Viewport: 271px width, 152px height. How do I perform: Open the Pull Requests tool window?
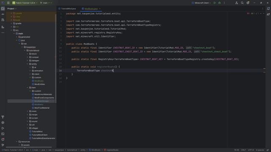point(3,20)
